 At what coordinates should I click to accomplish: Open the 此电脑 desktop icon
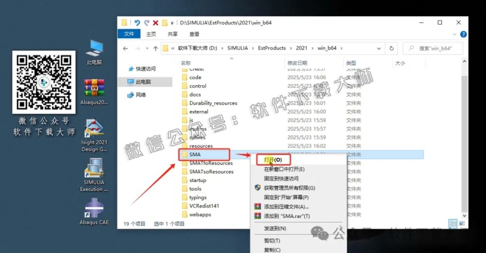94,52
